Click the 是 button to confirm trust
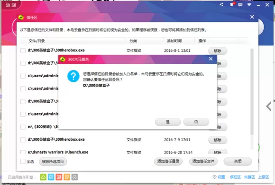 168,122
